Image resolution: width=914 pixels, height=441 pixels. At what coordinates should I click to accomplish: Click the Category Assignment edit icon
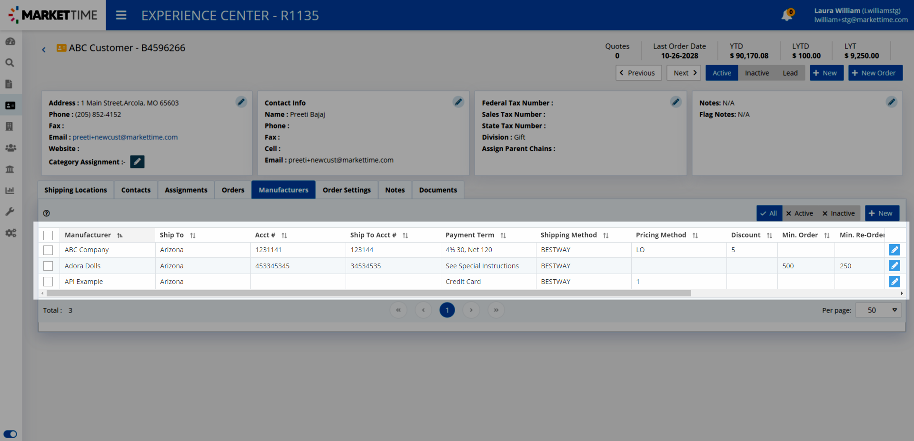tap(137, 162)
